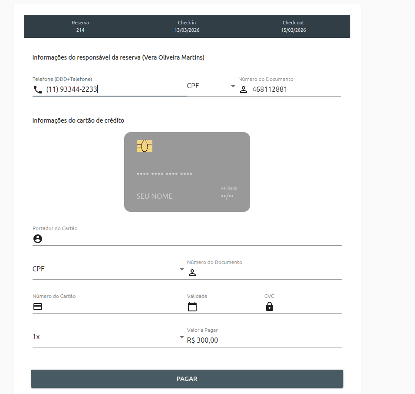Click the calendar icon under Validade
Image resolution: width=415 pixels, height=394 pixels.
coord(192,307)
